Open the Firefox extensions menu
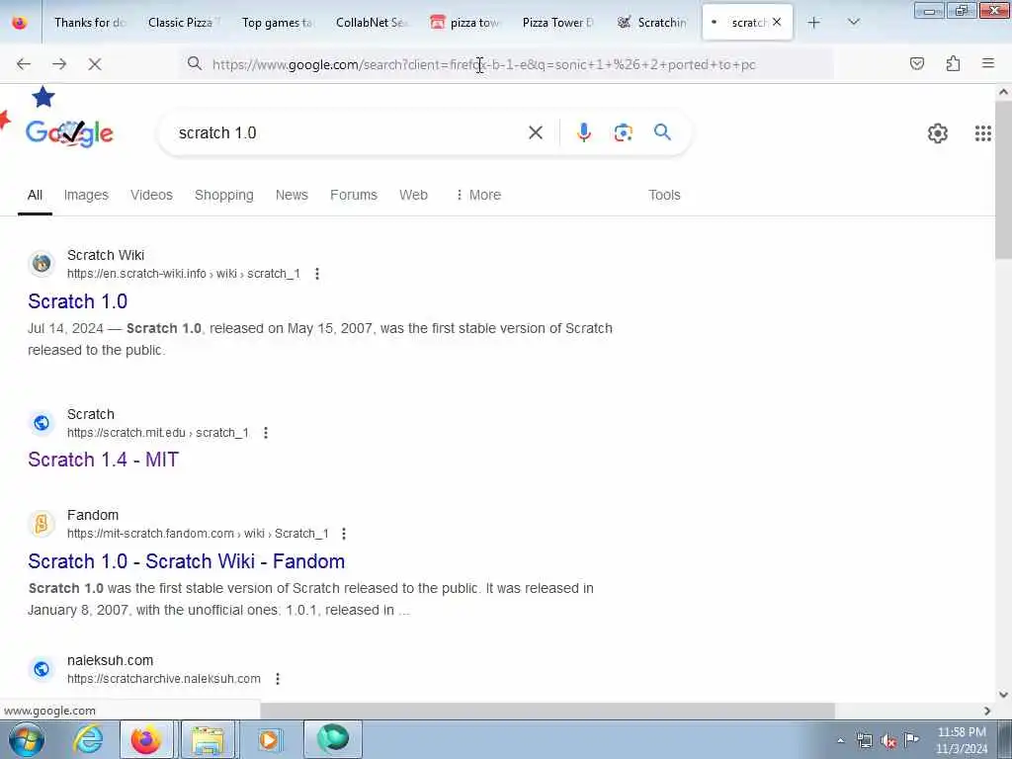Viewport: 1012px width, 759px height. click(953, 63)
